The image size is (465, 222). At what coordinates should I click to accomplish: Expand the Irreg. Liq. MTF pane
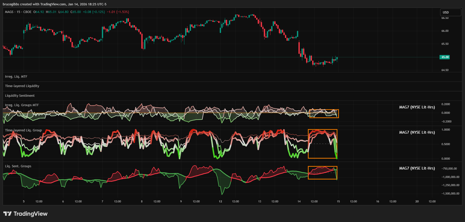point(16,77)
